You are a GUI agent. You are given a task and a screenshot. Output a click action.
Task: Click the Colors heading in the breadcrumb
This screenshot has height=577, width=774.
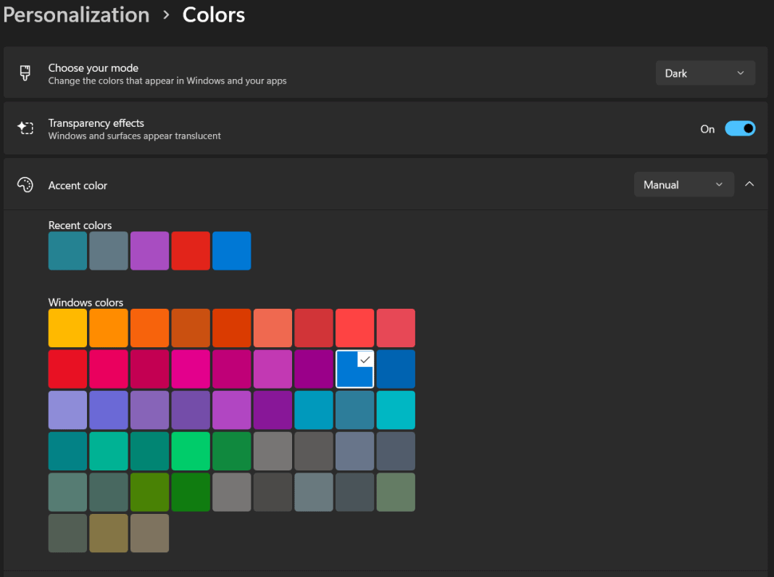pos(213,14)
